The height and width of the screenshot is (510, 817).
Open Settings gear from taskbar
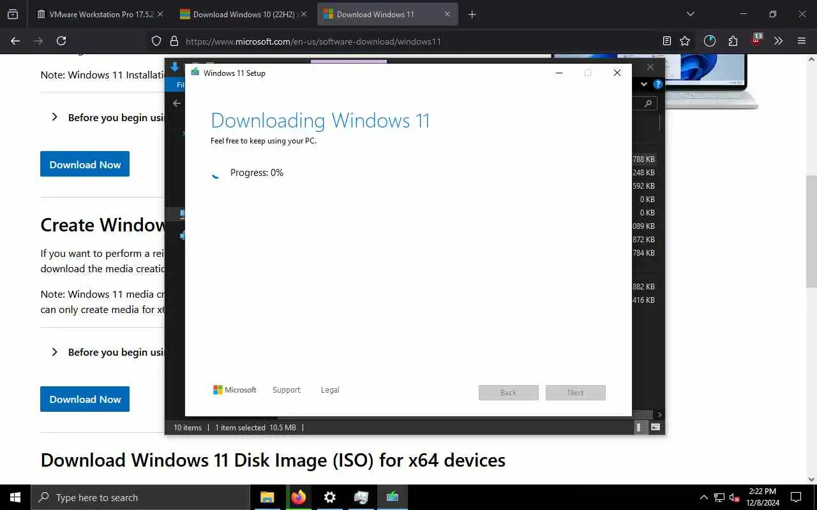pos(329,497)
